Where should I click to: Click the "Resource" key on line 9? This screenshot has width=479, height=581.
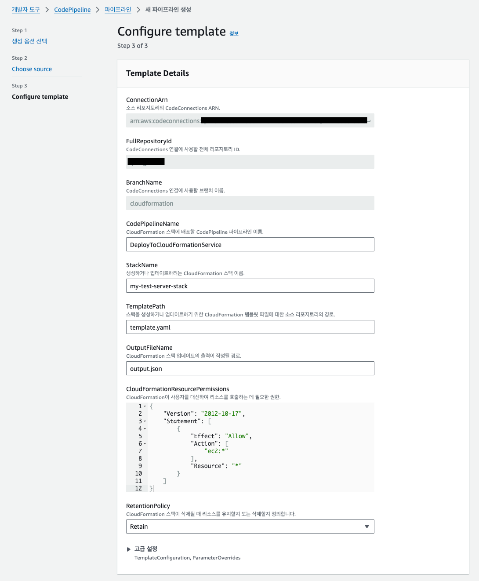pyautogui.click(x=208, y=466)
